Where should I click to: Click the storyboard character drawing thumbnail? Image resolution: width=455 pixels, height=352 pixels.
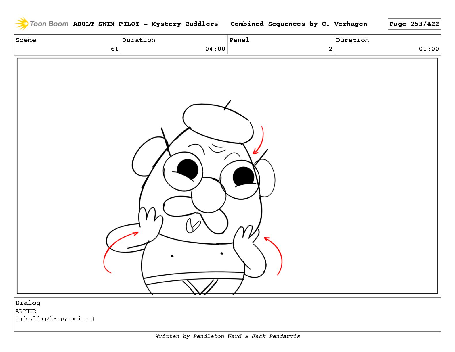[x=227, y=176]
